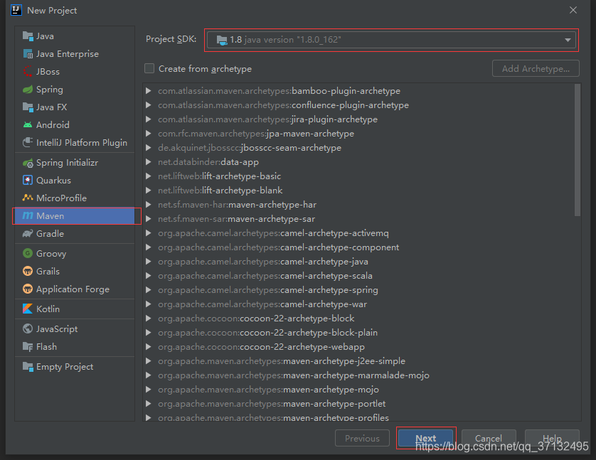
Task: Pick the Application Forge icon
Action: pyautogui.click(x=28, y=289)
